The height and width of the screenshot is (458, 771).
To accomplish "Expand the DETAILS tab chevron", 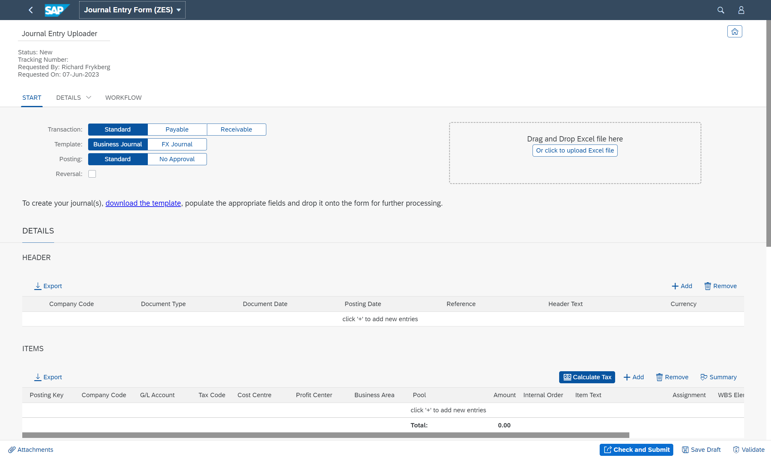I will coord(88,97).
